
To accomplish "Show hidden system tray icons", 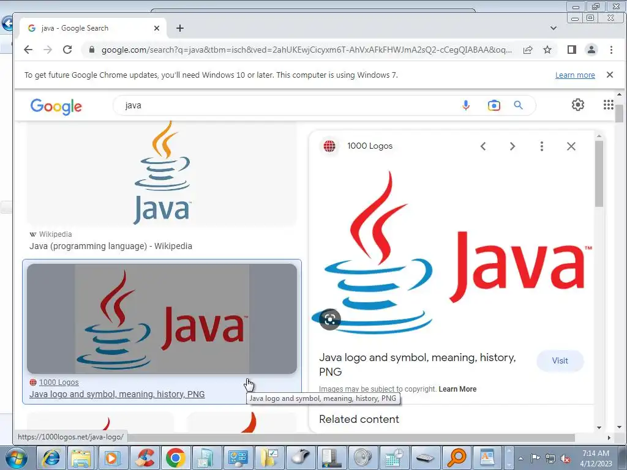I will pos(520,458).
